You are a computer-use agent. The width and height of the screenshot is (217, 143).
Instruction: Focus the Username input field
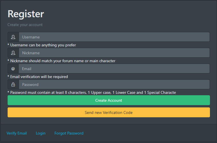click(114, 37)
